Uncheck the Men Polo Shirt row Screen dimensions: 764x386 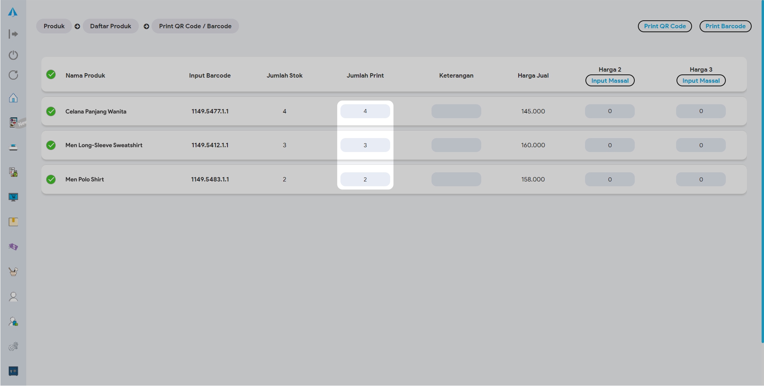tap(51, 179)
